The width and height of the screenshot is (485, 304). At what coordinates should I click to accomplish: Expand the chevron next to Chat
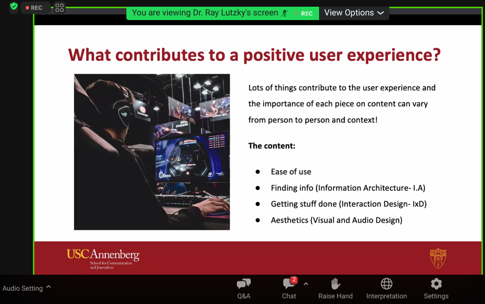coord(306,284)
